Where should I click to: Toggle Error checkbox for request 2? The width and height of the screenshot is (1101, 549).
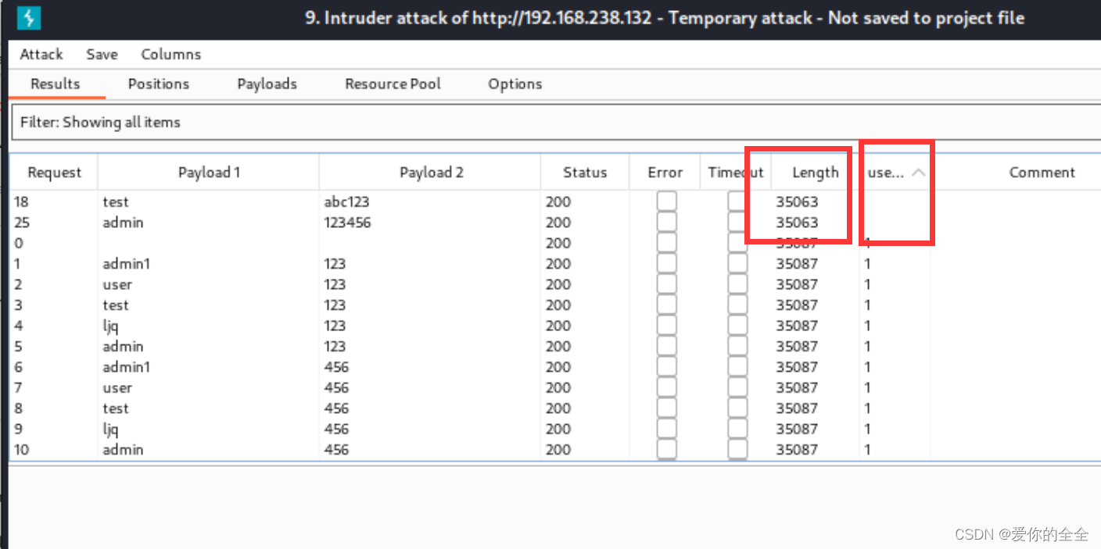coord(666,284)
